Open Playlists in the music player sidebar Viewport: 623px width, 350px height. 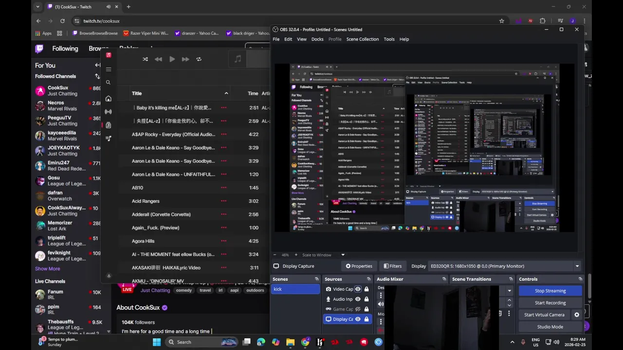pyautogui.click(x=108, y=139)
